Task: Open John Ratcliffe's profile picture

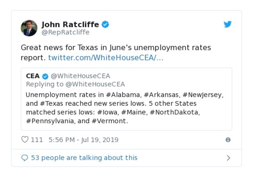Action: (29, 28)
